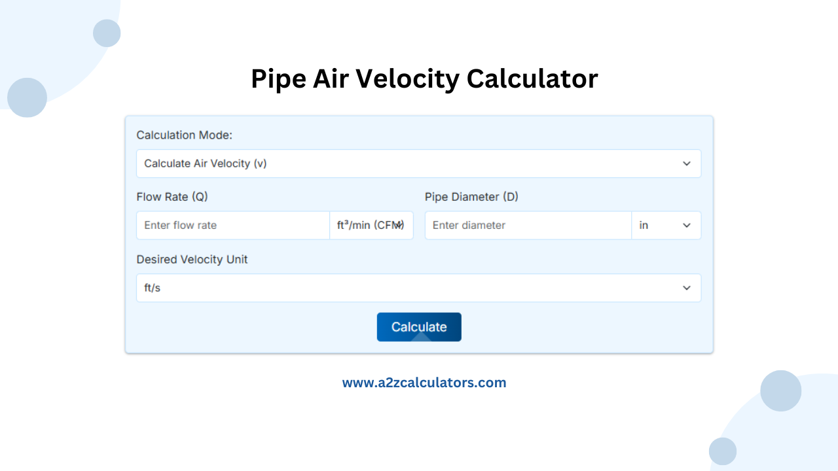Open the Calculation Mode dropdown

coord(419,163)
